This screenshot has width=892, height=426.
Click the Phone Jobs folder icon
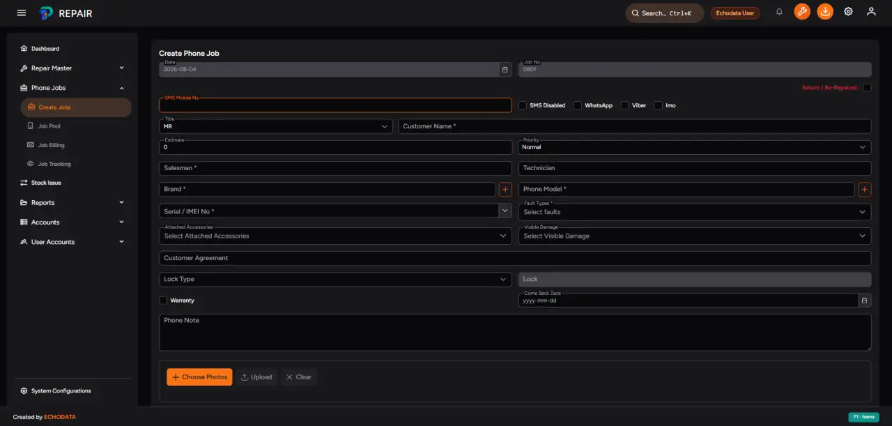click(24, 88)
